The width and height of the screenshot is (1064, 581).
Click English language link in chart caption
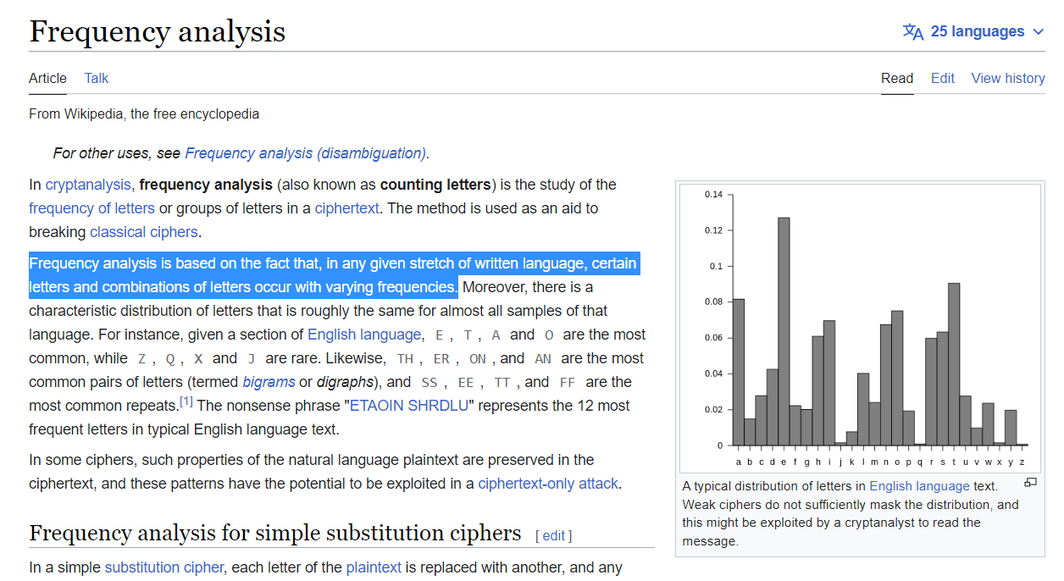click(x=919, y=486)
